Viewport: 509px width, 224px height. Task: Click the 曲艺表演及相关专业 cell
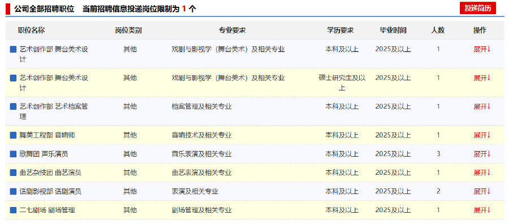point(201,173)
